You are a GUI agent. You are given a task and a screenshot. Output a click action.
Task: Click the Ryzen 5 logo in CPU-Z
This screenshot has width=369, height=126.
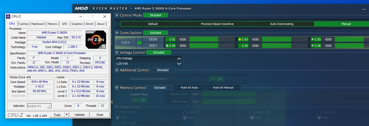point(96,40)
